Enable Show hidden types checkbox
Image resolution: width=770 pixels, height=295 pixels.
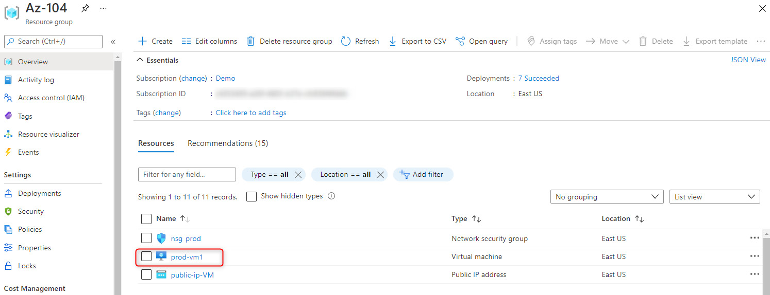pos(252,196)
